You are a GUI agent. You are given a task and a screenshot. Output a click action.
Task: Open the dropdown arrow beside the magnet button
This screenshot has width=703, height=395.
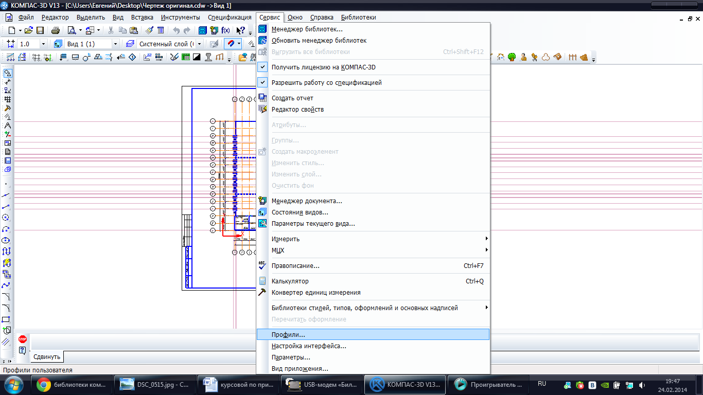point(239,44)
